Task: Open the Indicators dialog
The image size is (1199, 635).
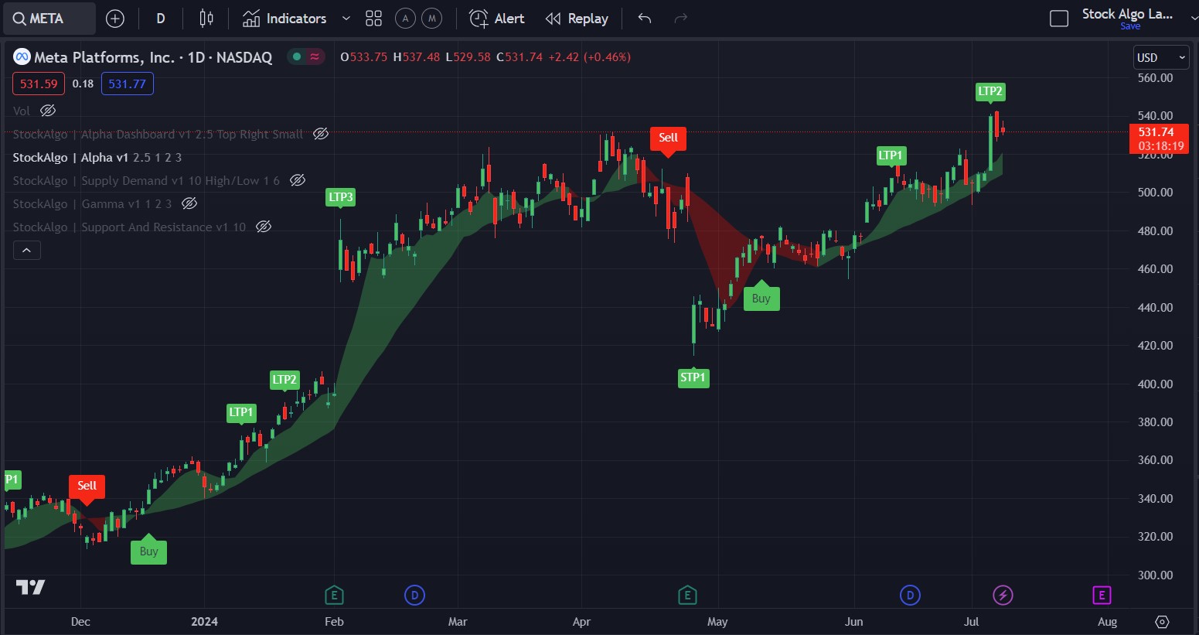Action: pyautogui.click(x=284, y=19)
